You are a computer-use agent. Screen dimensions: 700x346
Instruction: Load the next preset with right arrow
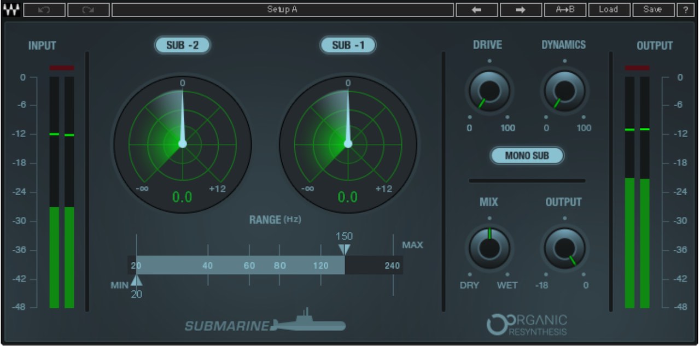pos(521,9)
